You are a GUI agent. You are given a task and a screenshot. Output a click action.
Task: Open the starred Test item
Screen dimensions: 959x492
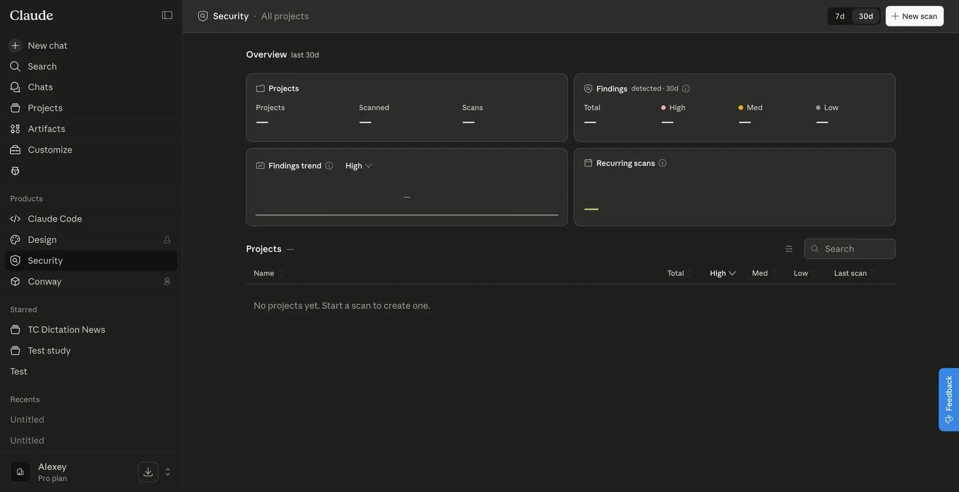91,372
